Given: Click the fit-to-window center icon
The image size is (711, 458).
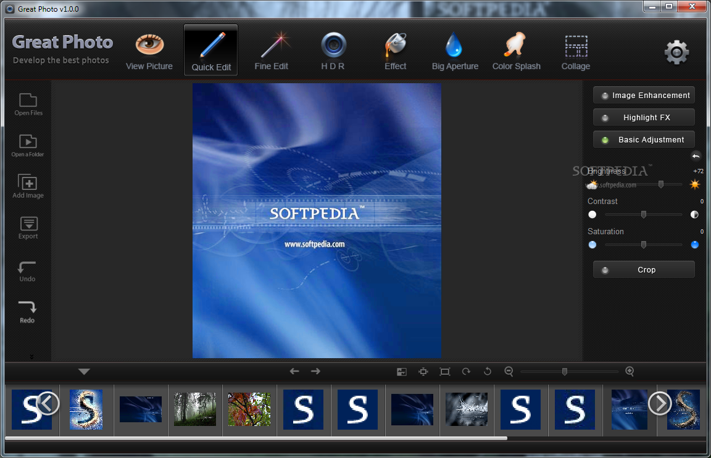Looking at the screenshot, I should [423, 372].
